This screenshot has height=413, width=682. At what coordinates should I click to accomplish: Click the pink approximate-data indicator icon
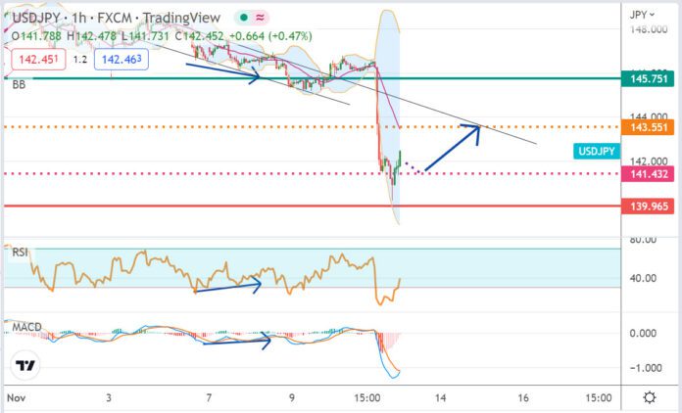260,18
